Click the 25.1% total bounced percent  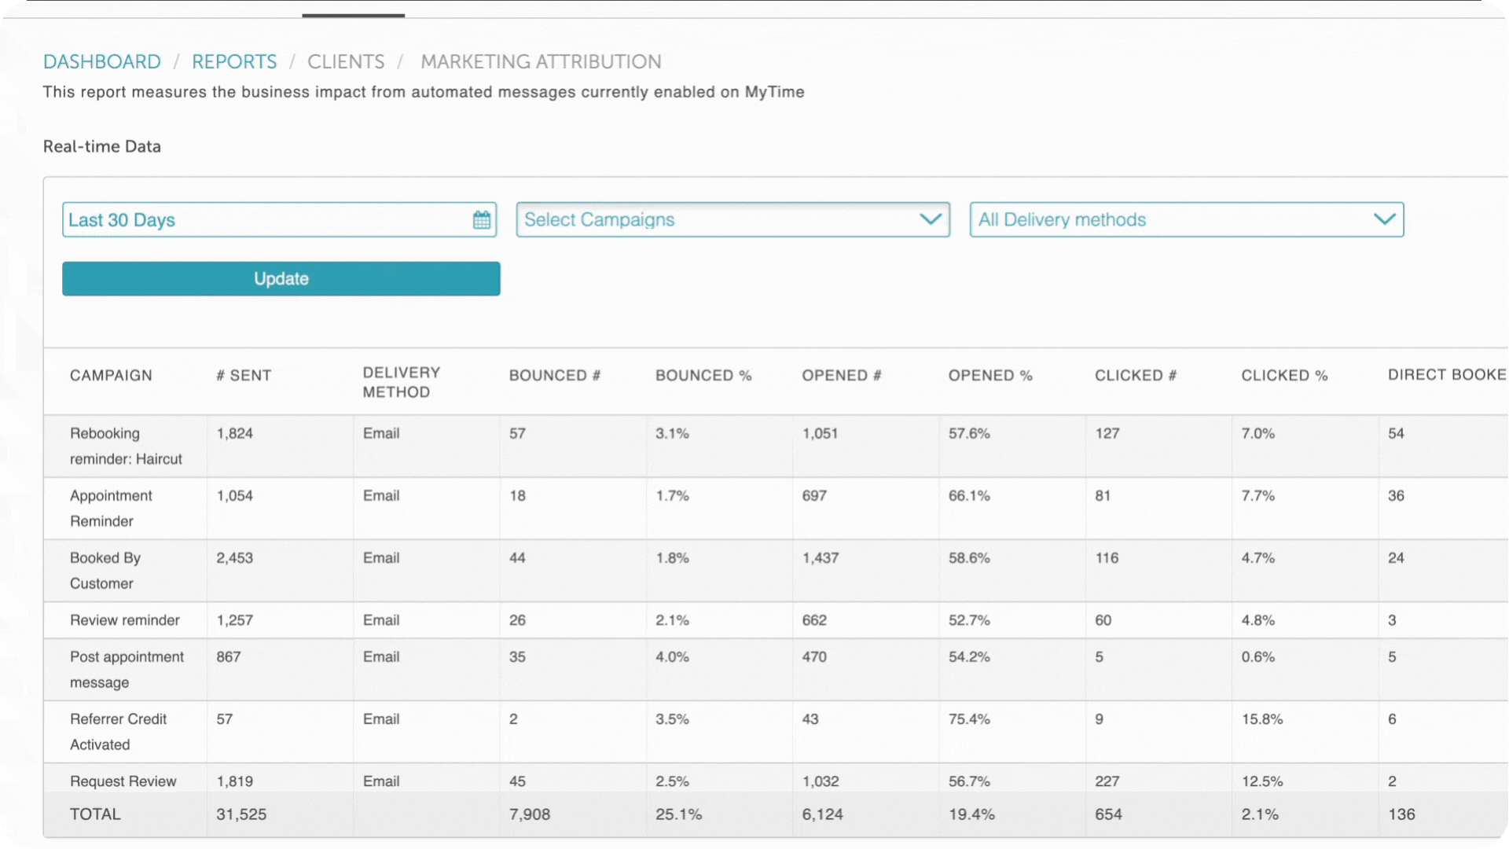679,814
